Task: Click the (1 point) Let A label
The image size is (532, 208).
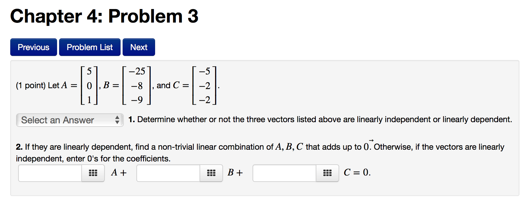Action: [x=47, y=86]
